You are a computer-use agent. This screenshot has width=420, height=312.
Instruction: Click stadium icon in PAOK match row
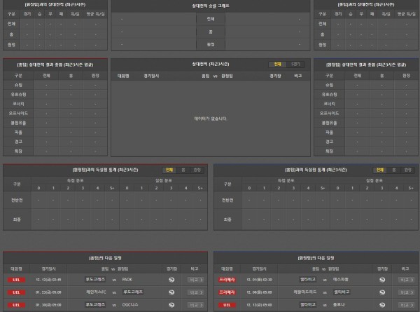point(171,279)
